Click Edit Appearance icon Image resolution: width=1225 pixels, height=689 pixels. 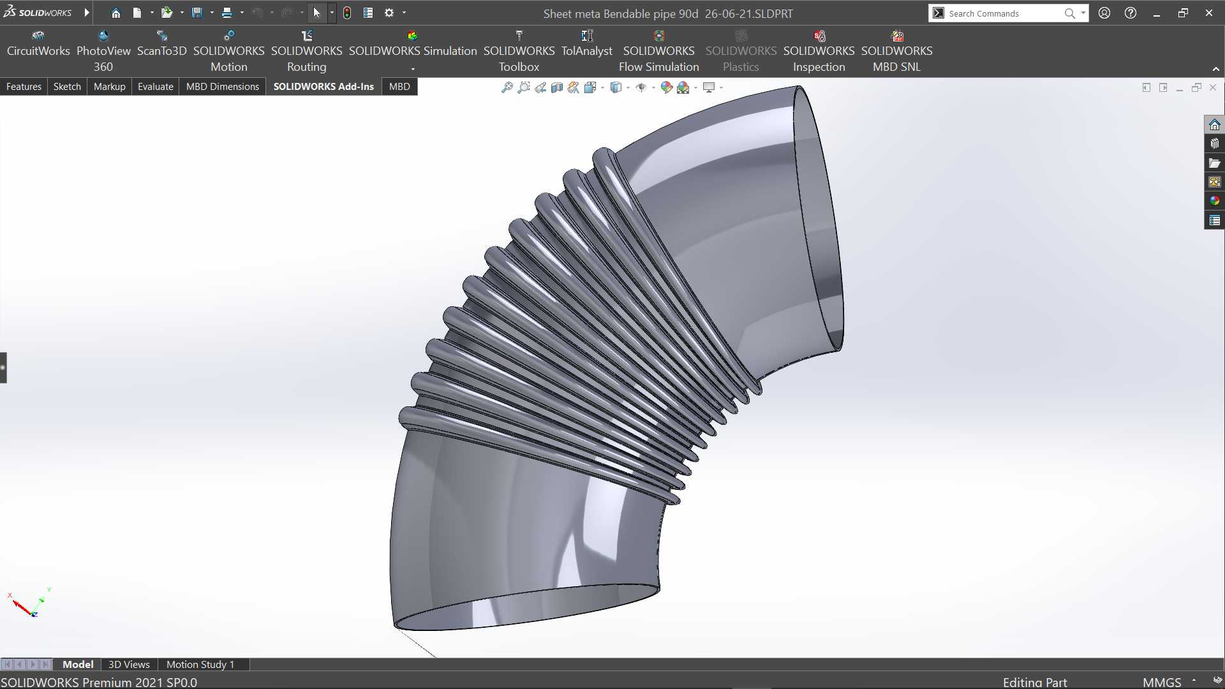coord(666,87)
